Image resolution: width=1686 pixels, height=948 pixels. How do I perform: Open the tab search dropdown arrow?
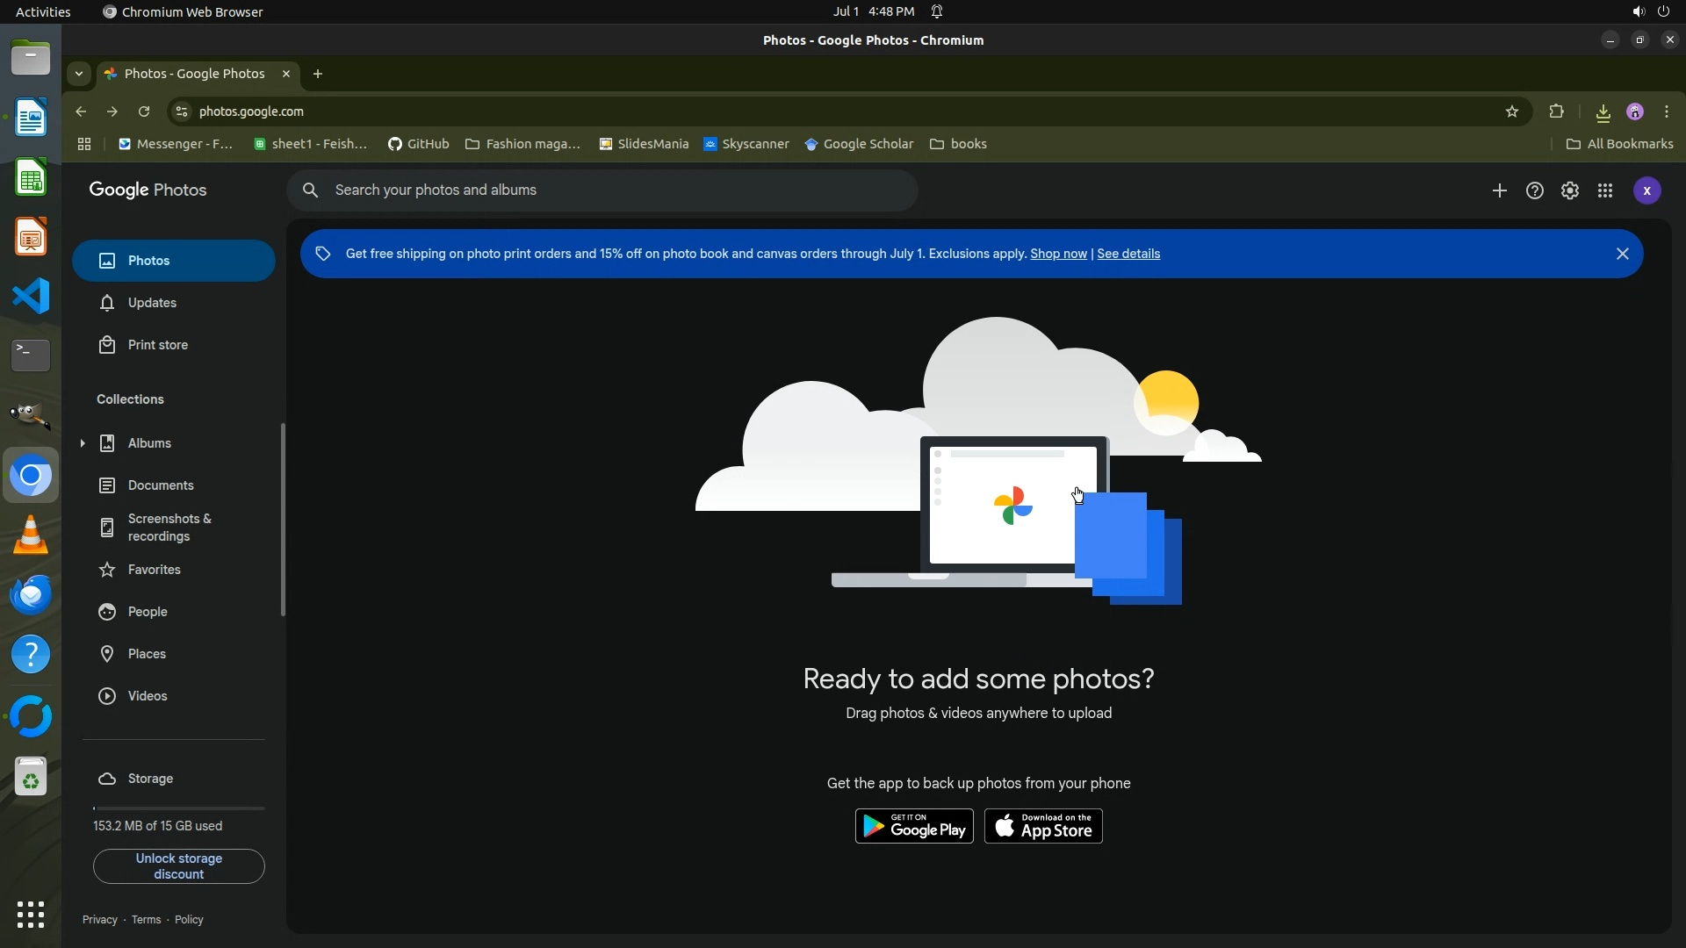[79, 74]
